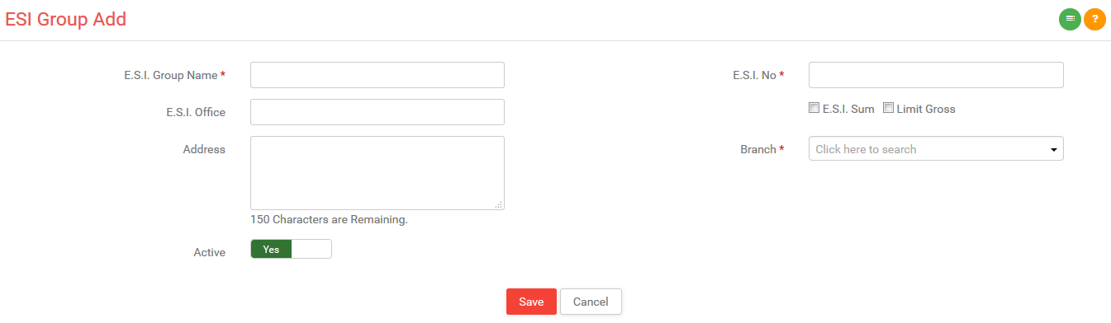Screen dimensions: 1111x323
Task: Click into the E.S.I. Office field
Action: point(377,112)
